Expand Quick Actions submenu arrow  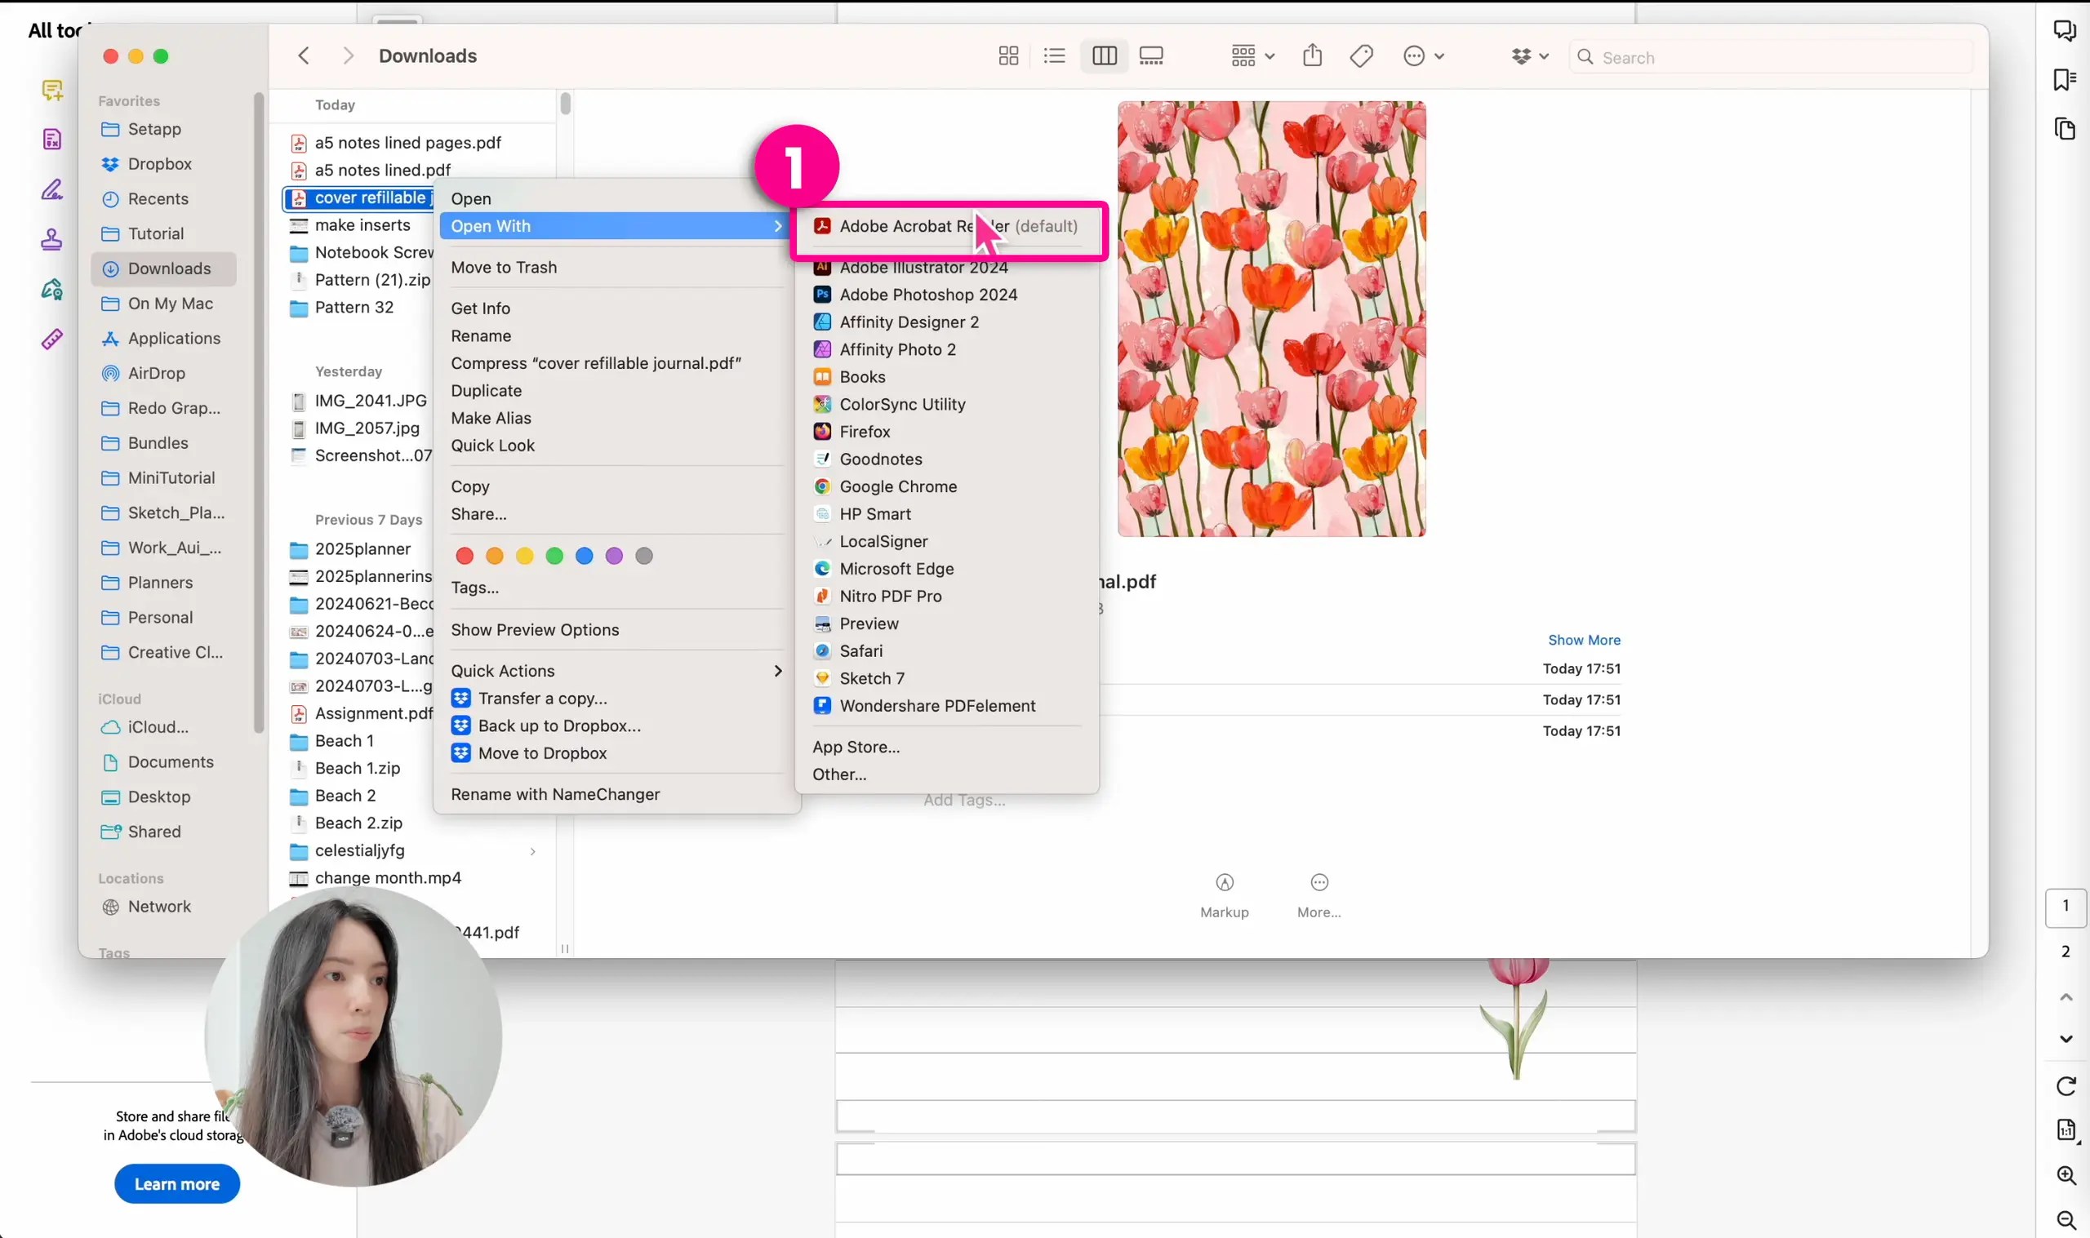pyautogui.click(x=777, y=671)
